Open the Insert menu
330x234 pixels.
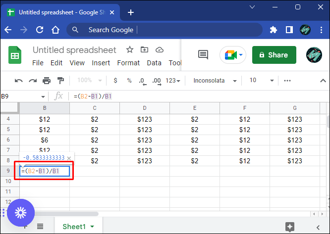pyautogui.click(x=101, y=63)
